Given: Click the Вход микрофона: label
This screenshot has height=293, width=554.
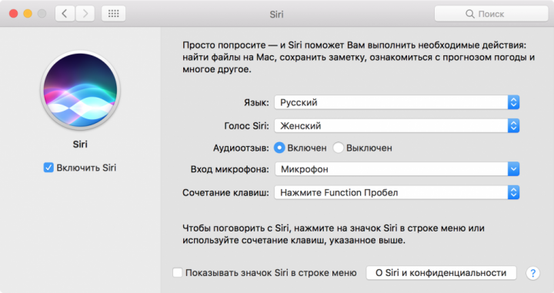Looking at the screenshot, I should click(x=229, y=169).
